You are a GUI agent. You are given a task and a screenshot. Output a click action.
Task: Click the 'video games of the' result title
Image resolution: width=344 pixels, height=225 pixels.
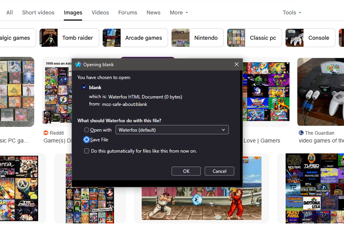(x=321, y=141)
